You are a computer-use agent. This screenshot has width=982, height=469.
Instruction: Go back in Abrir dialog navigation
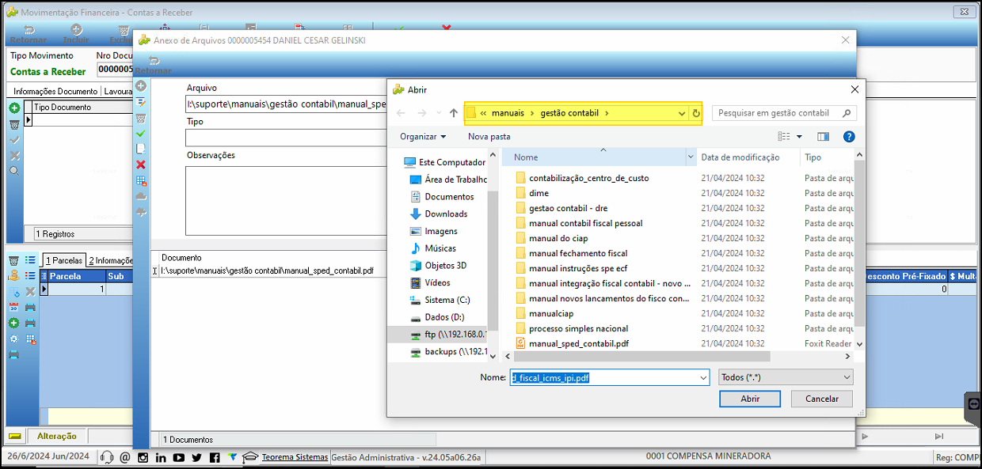point(401,113)
